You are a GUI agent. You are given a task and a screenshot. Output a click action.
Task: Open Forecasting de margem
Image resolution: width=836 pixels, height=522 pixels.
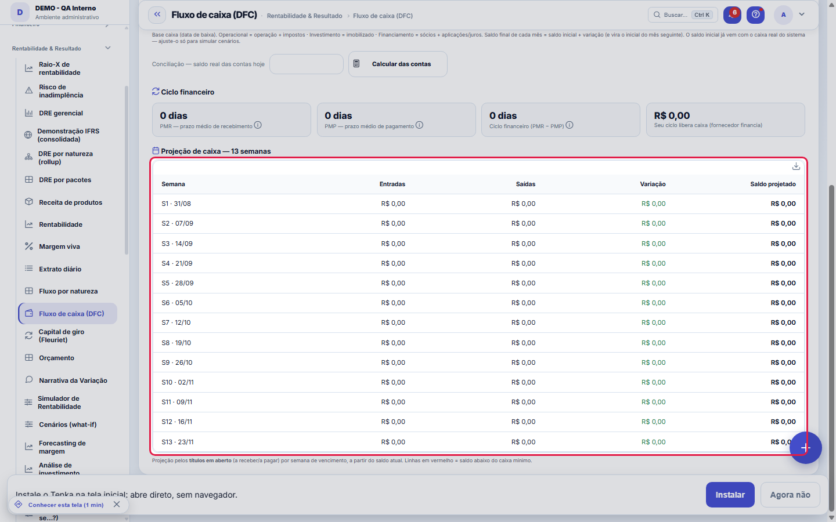pyautogui.click(x=67, y=447)
